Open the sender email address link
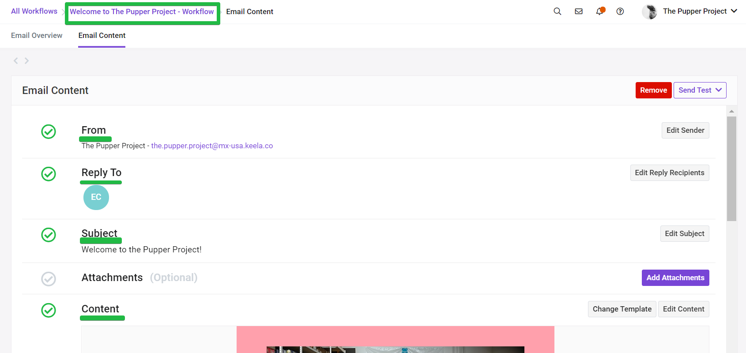This screenshot has height=353, width=746. (x=212, y=146)
